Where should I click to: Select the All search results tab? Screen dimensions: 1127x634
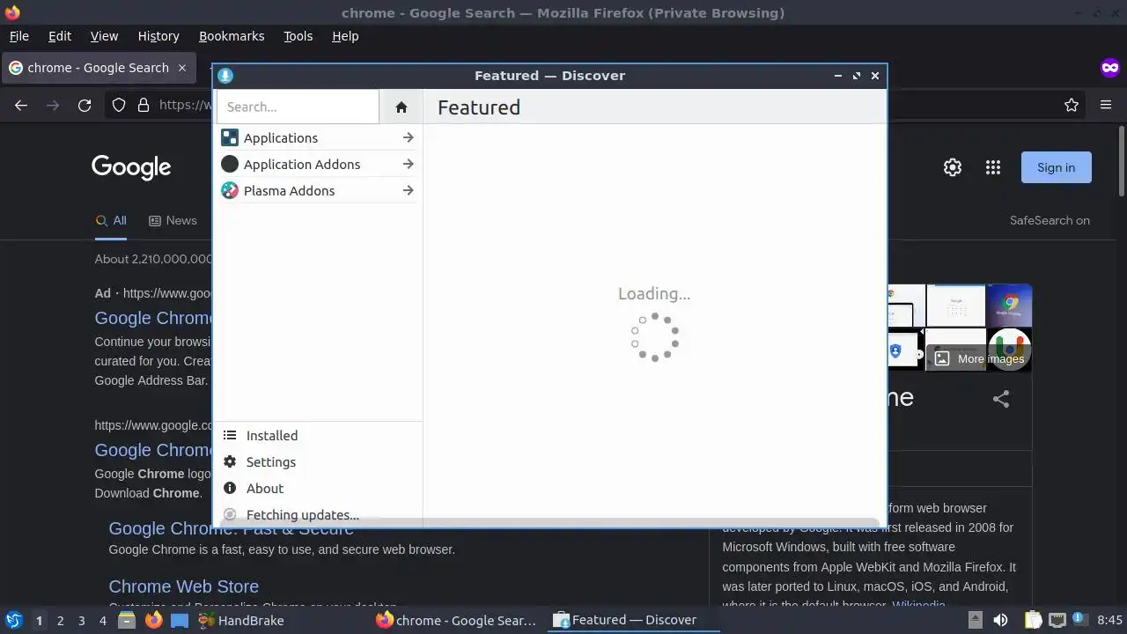pyautogui.click(x=111, y=220)
